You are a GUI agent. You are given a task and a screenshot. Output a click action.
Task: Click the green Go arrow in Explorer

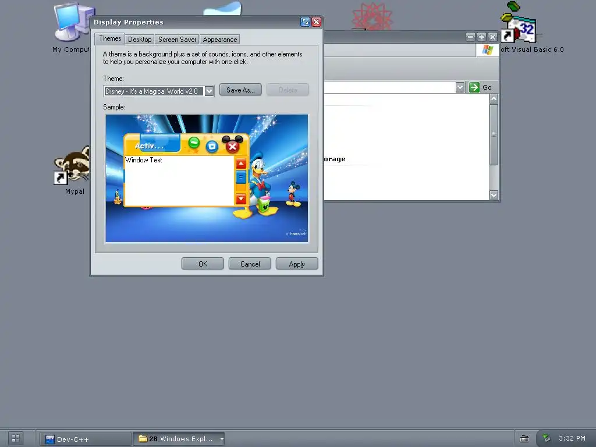pos(474,87)
